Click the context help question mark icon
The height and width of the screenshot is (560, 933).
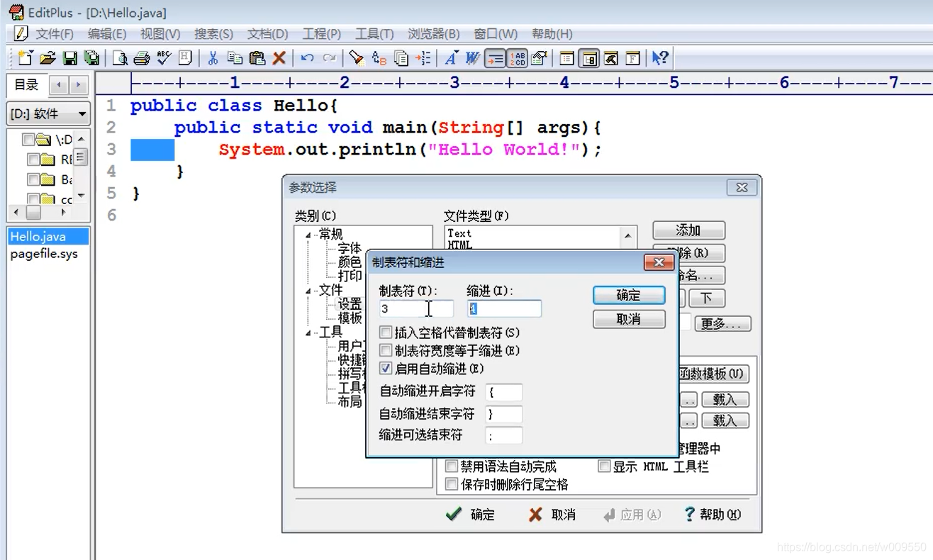tap(659, 58)
